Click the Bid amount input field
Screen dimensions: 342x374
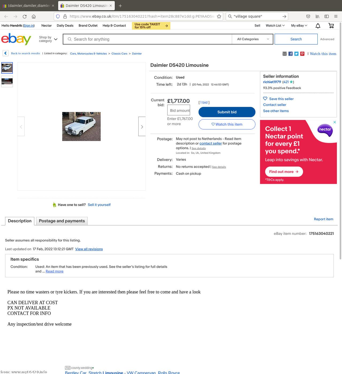[179, 110]
